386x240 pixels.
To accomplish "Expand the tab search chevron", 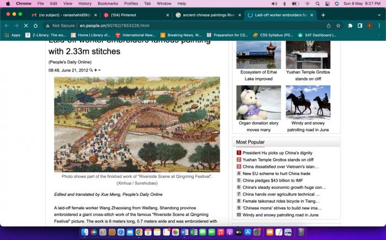I will (x=379, y=15).
